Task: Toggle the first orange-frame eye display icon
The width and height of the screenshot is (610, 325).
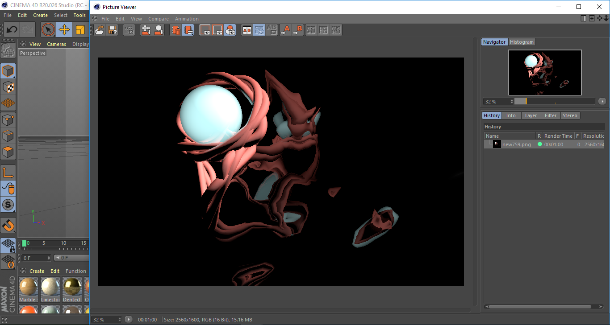Action: click(x=205, y=30)
